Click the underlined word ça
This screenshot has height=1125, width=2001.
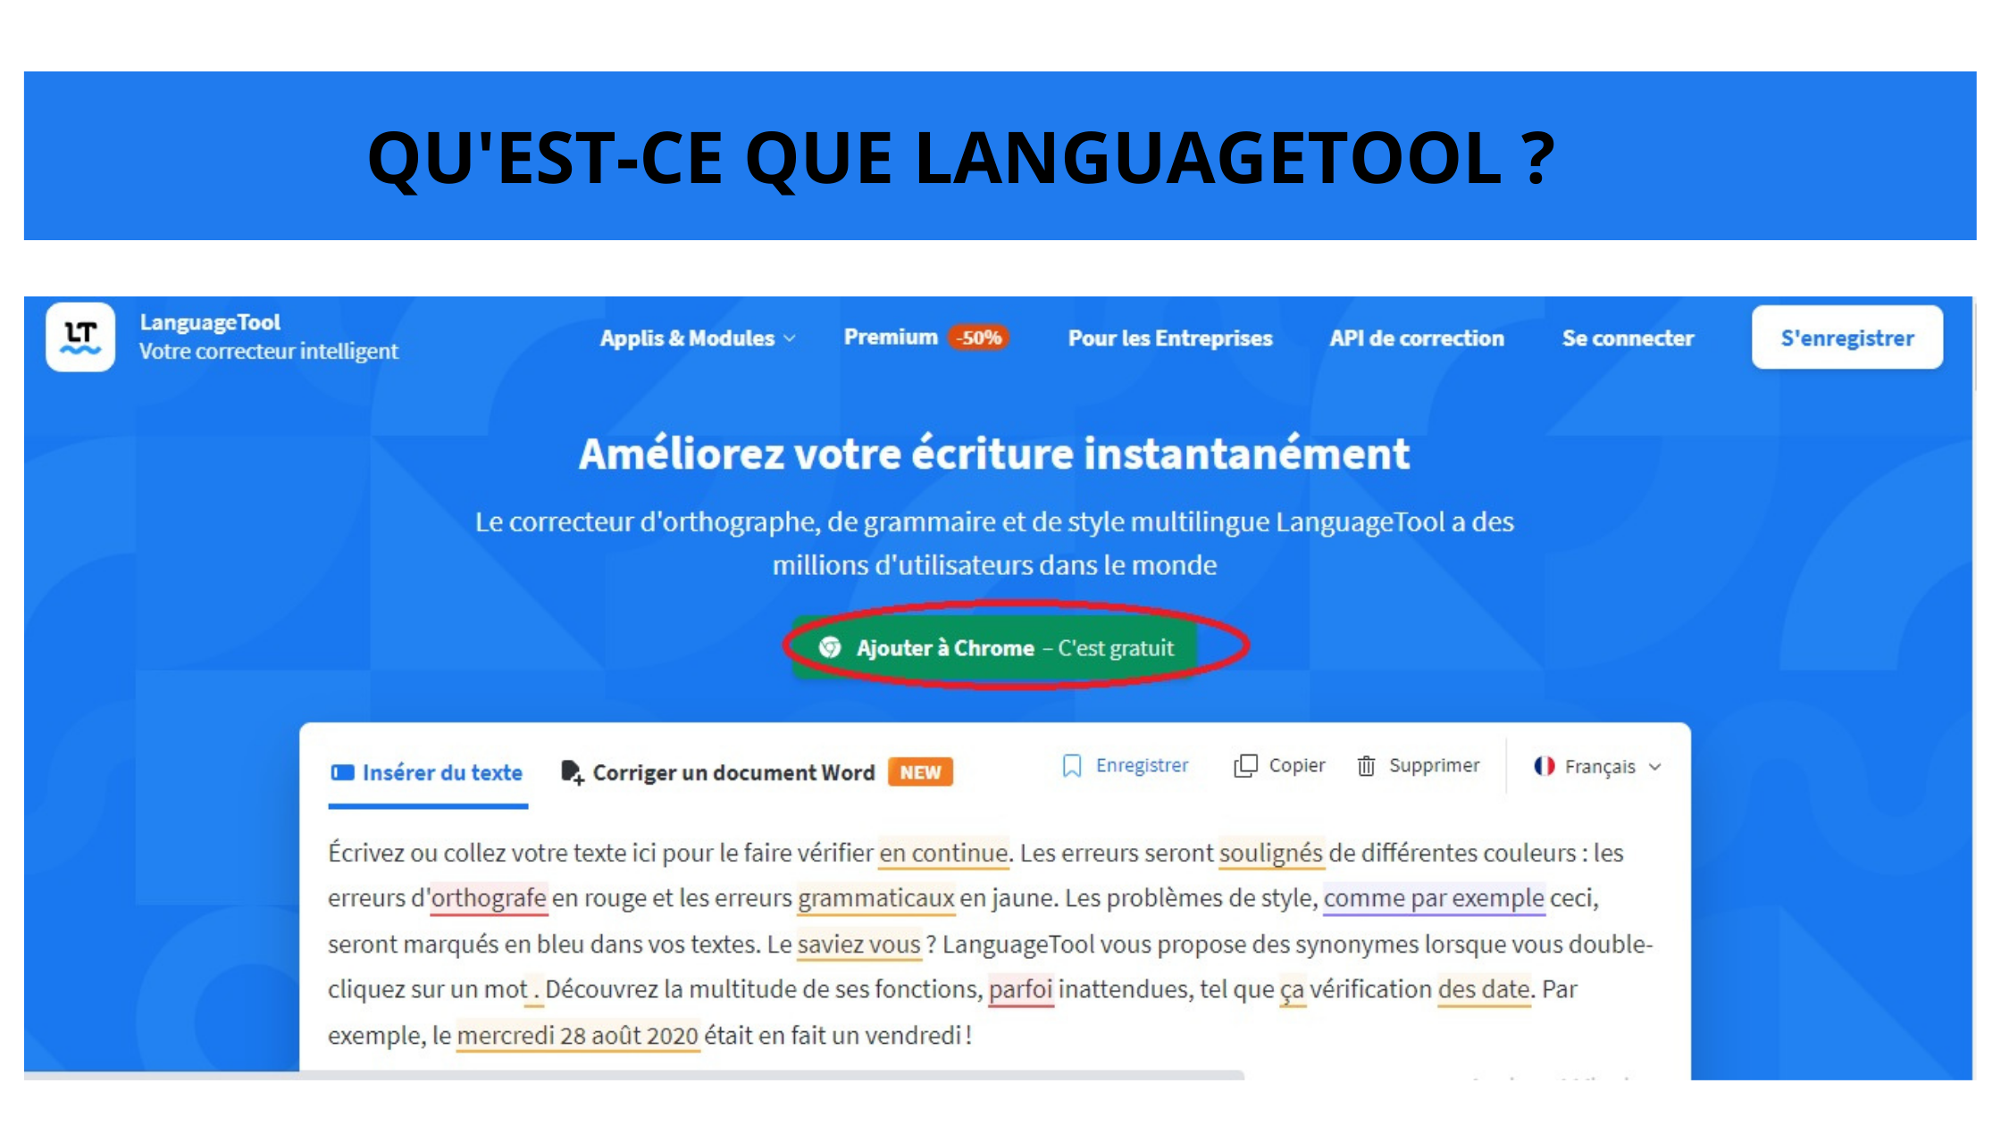pyautogui.click(x=1292, y=990)
